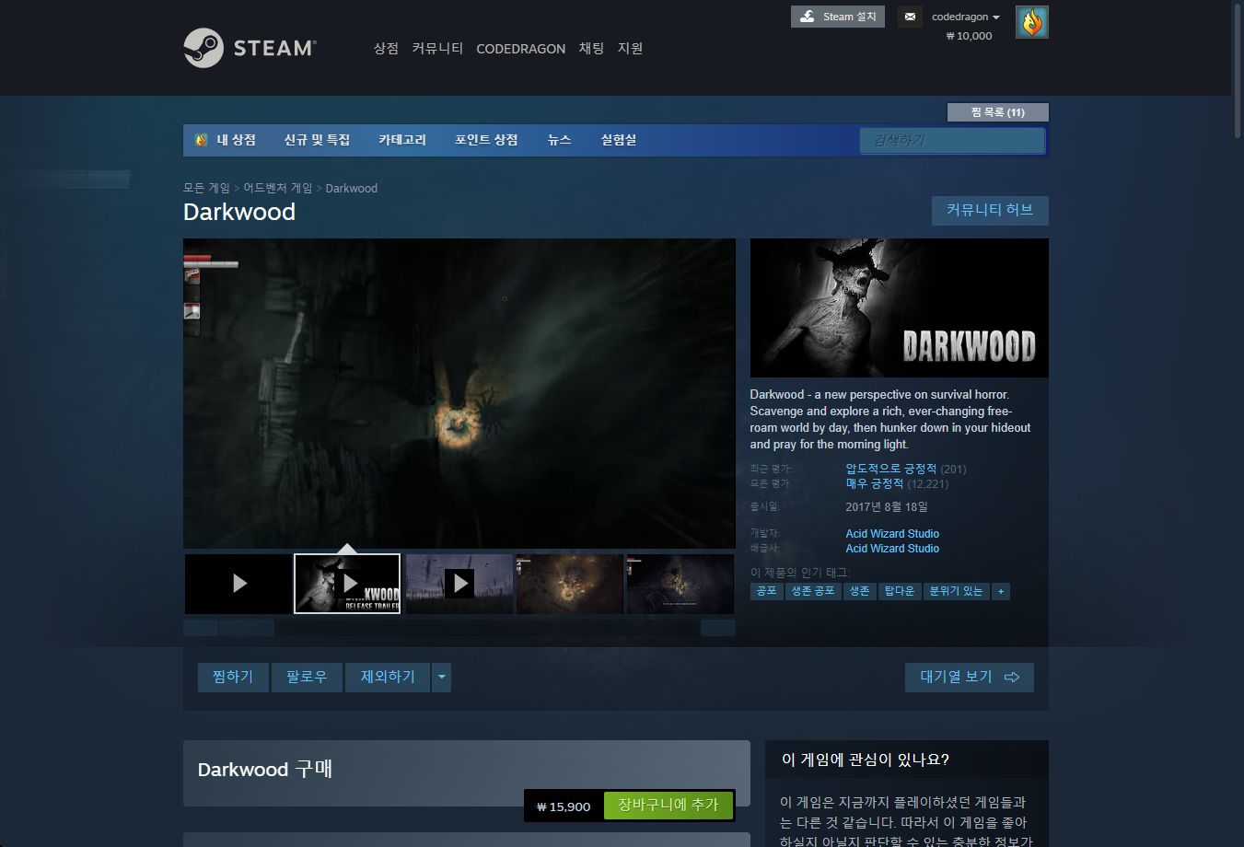Click the 팔로우 follow button
The image size is (1244, 847).
click(307, 678)
